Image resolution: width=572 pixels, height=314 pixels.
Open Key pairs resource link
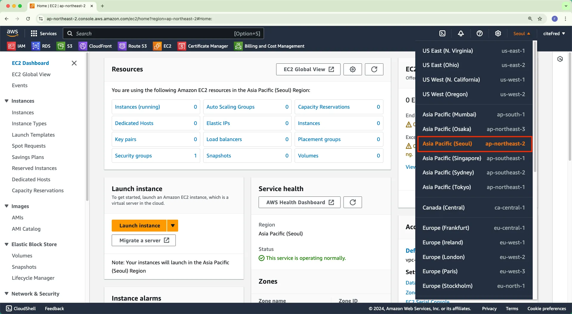[x=125, y=139]
